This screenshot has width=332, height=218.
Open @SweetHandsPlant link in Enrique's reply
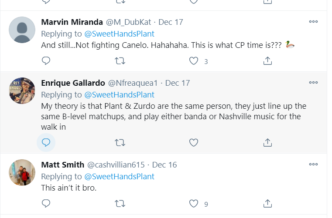[119, 94]
